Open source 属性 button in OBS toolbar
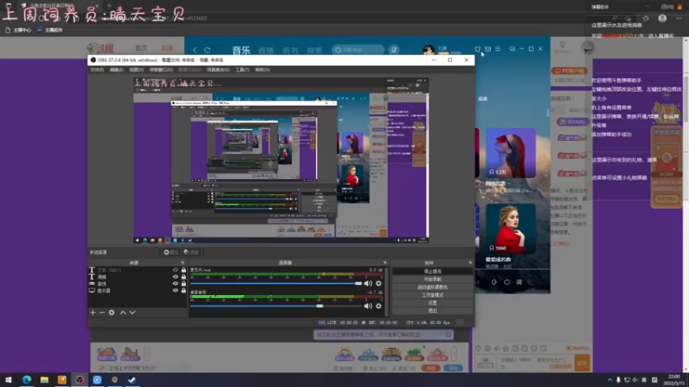The image size is (689, 387). [x=171, y=252]
